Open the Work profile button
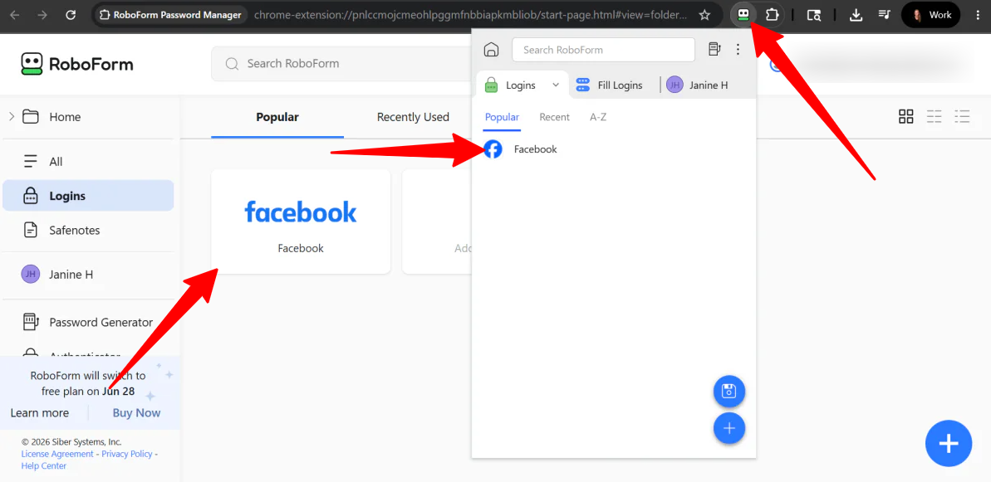Viewport: 991px width, 482px height. (x=930, y=14)
